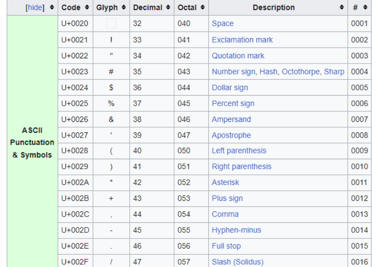Open the Asterisk link
The image size is (389, 267).
pos(225,182)
